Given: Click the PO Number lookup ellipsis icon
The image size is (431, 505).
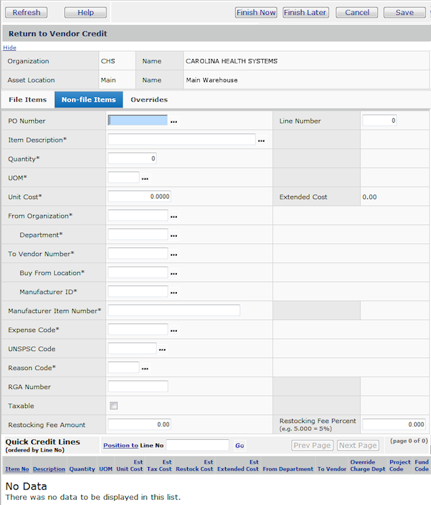Looking at the screenshot, I should coord(173,121).
